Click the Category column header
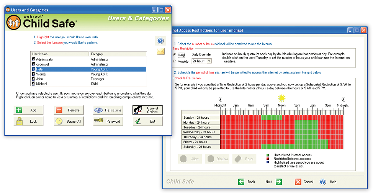Viewport: 373px width, 195px height. click(118, 54)
